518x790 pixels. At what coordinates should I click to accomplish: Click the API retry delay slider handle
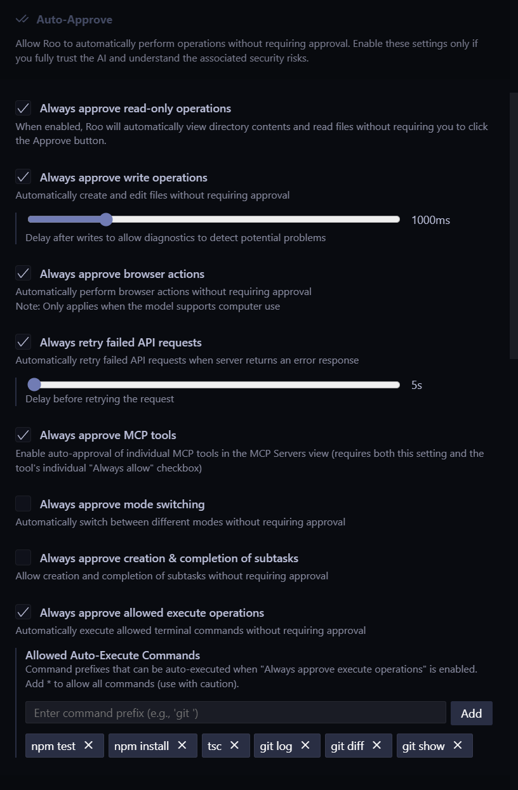tap(34, 385)
